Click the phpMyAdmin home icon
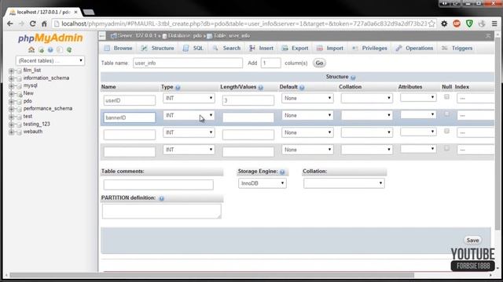This screenshot has height=282, width=503. [31, 49]
